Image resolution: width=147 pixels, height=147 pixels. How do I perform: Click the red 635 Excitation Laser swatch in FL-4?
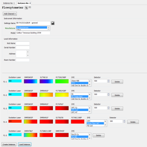(x=15, y=121)
